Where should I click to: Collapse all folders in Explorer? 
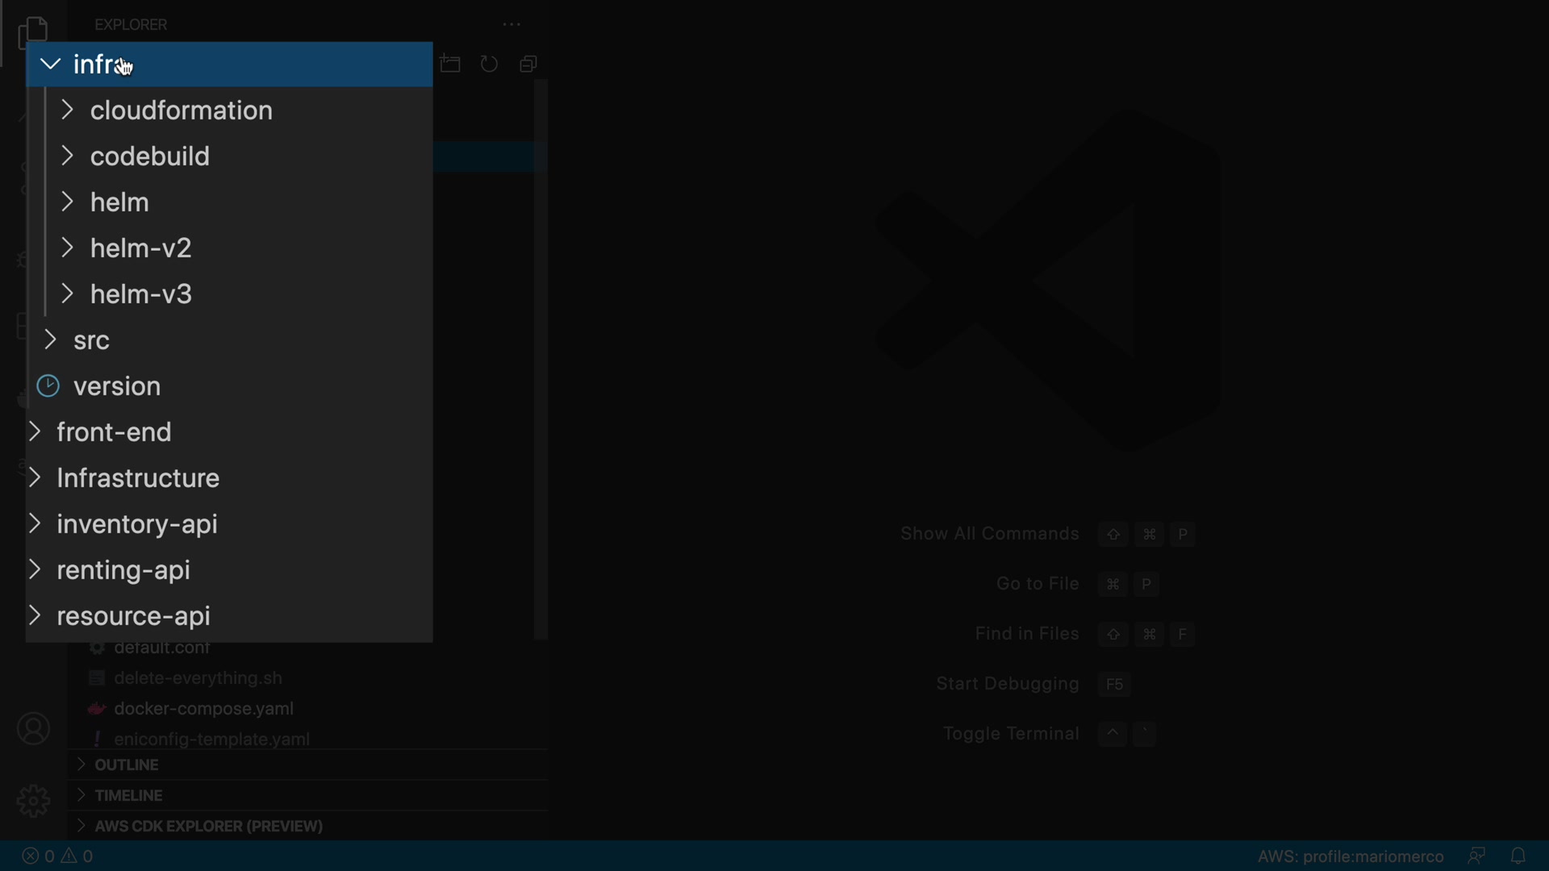point(528,64)
